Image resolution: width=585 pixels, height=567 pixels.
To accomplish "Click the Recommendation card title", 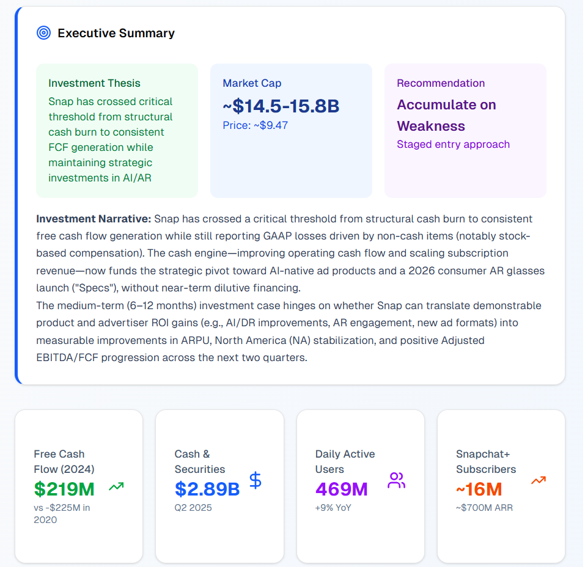I will tap(441, 83).
